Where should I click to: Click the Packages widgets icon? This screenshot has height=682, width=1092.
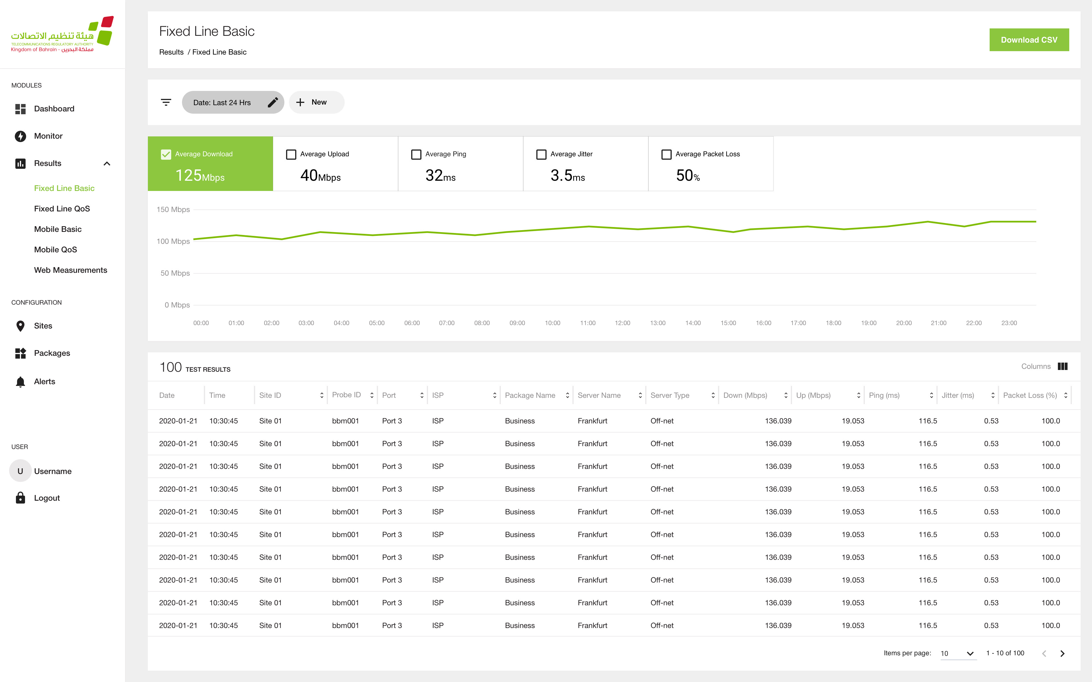(x=20, y=353)
